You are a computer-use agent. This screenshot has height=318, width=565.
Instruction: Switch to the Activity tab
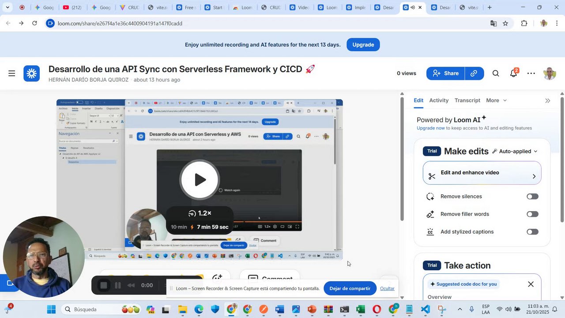439,100
